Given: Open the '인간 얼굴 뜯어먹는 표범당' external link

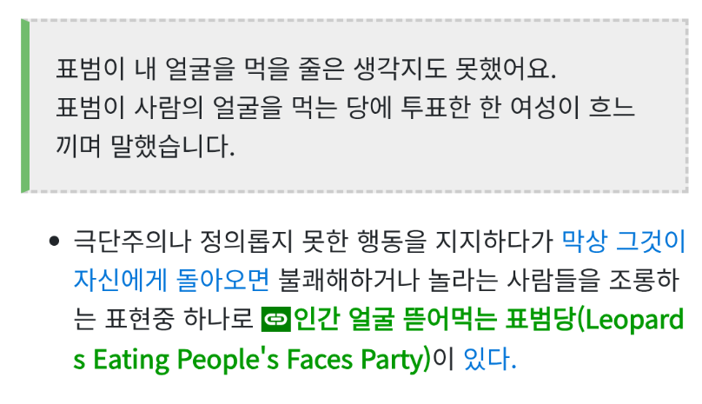Looking at the screenshot, I should click(434, 320).
